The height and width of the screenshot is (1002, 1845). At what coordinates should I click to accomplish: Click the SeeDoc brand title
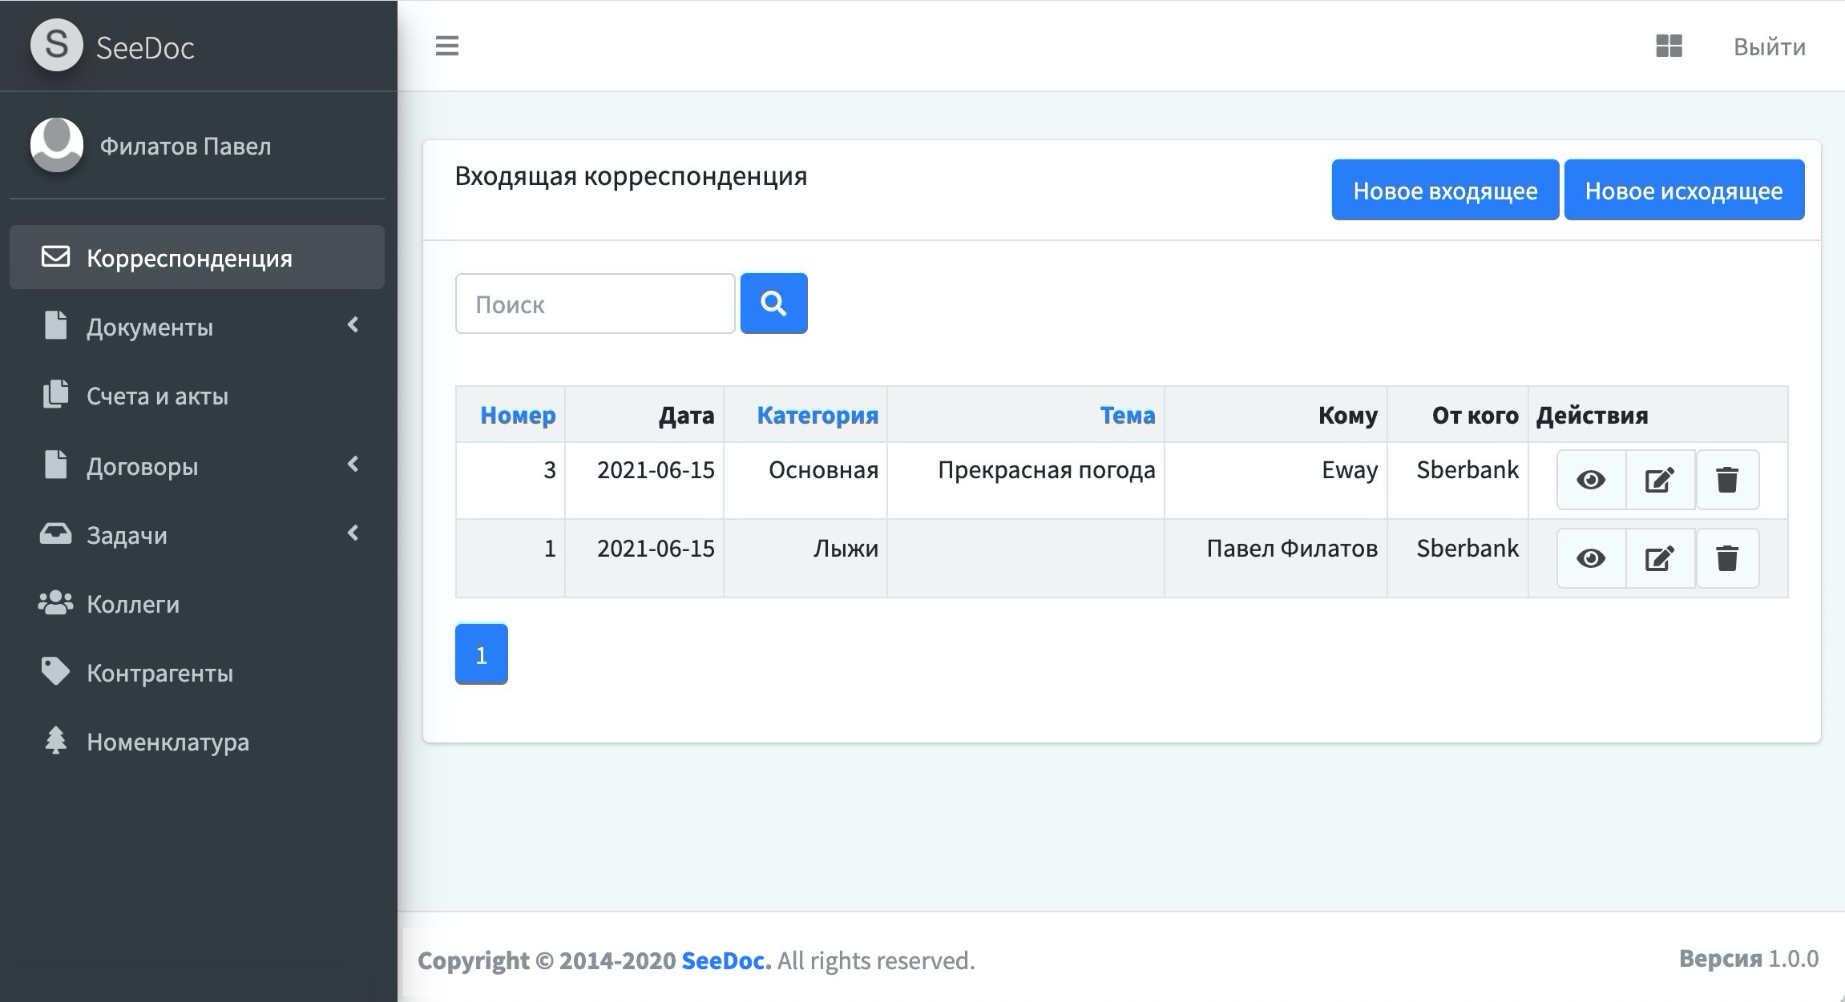(x=145, y=47)
